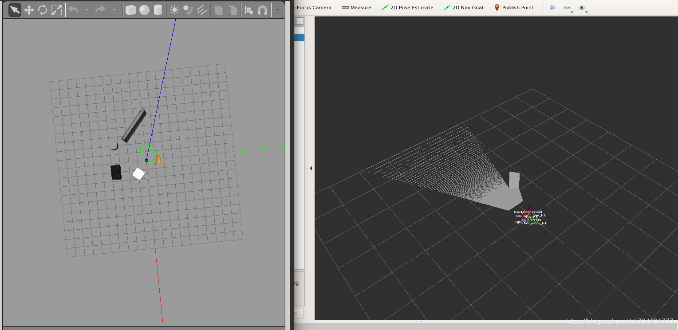Toggle the snap magnet tool in Gazebo
The width and height of the screenshot is (678, 330).
pyautogui.click(x=263, y=10)
